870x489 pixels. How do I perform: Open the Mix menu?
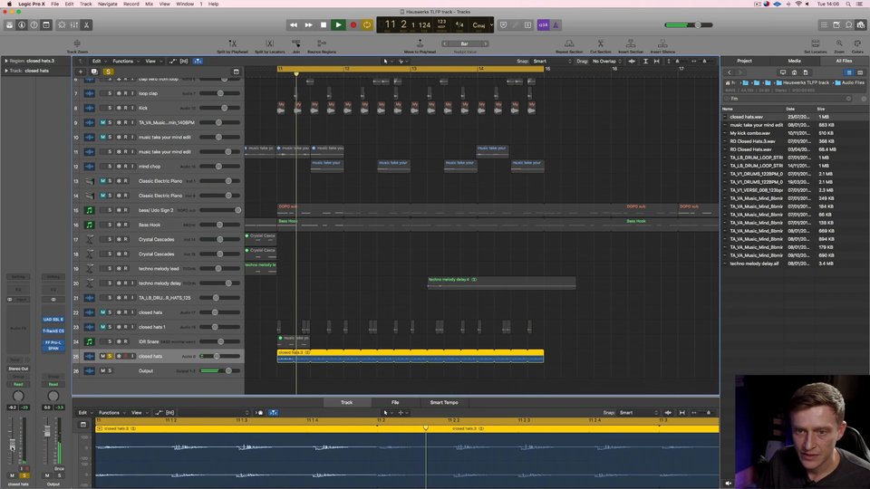(150, 4)
